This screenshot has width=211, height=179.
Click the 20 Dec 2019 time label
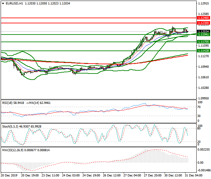pyautogui.click(x=9, y=175)
